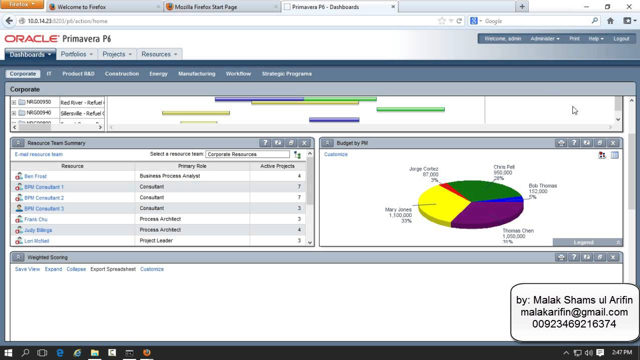Image resolution: width=640 pixels, height=360 pixels.
Task: Open the Windows Start menu
Action: pyautogui.click(x=8, y=352)
